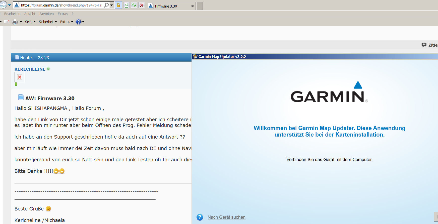Screen dimensions: 438x224
Task: Click the GARMIN logo in Map Updater
Action: pos(329,92)
